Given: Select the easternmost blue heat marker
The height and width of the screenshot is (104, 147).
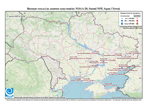Looking at the screenshot, I should pyautogui.click(x=133, y=55).
